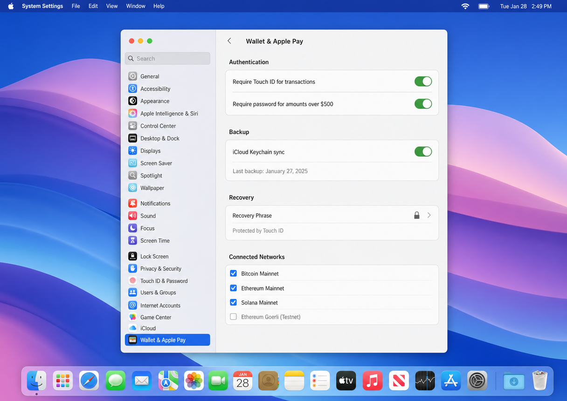Open the File menu
567x401 pixels.
pyautogui.click(x=76, y=6)
